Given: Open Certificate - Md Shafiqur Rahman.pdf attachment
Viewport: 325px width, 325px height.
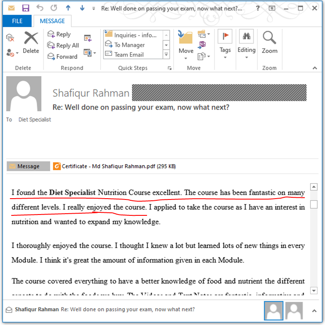Looking at the screenshot, I should pyautogui.click(x=114, y=166).
